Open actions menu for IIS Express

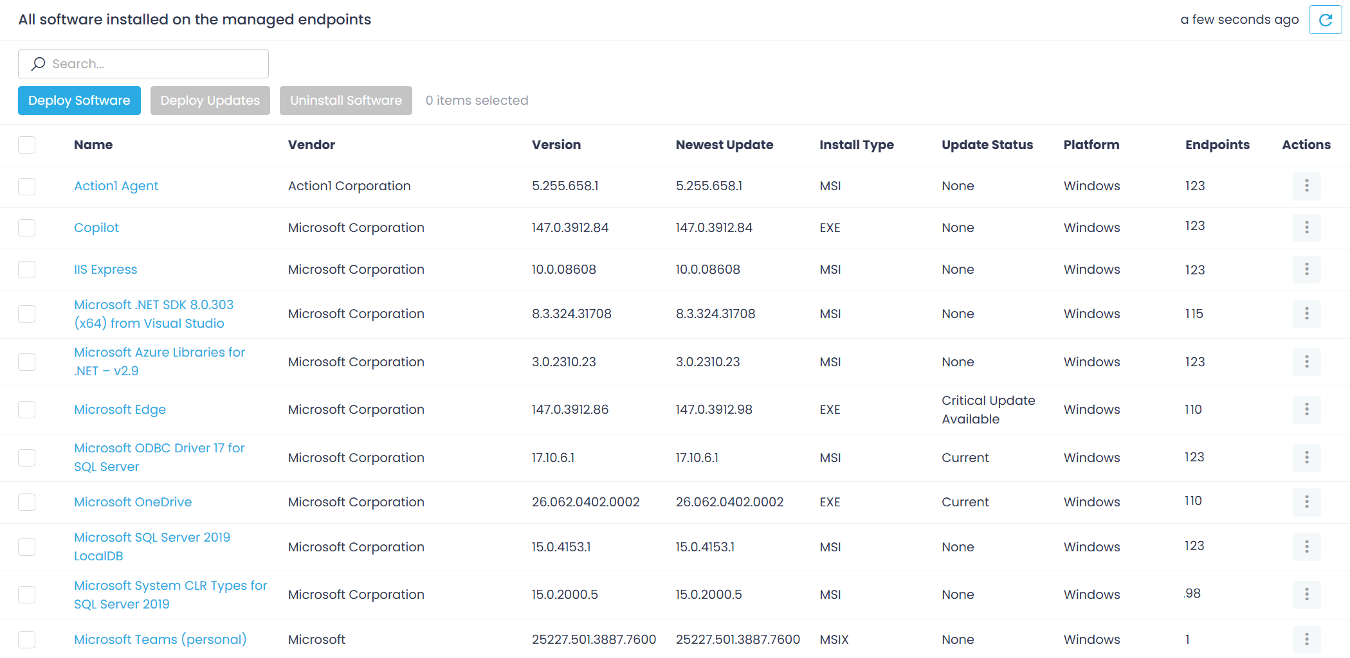(1306, 269)
